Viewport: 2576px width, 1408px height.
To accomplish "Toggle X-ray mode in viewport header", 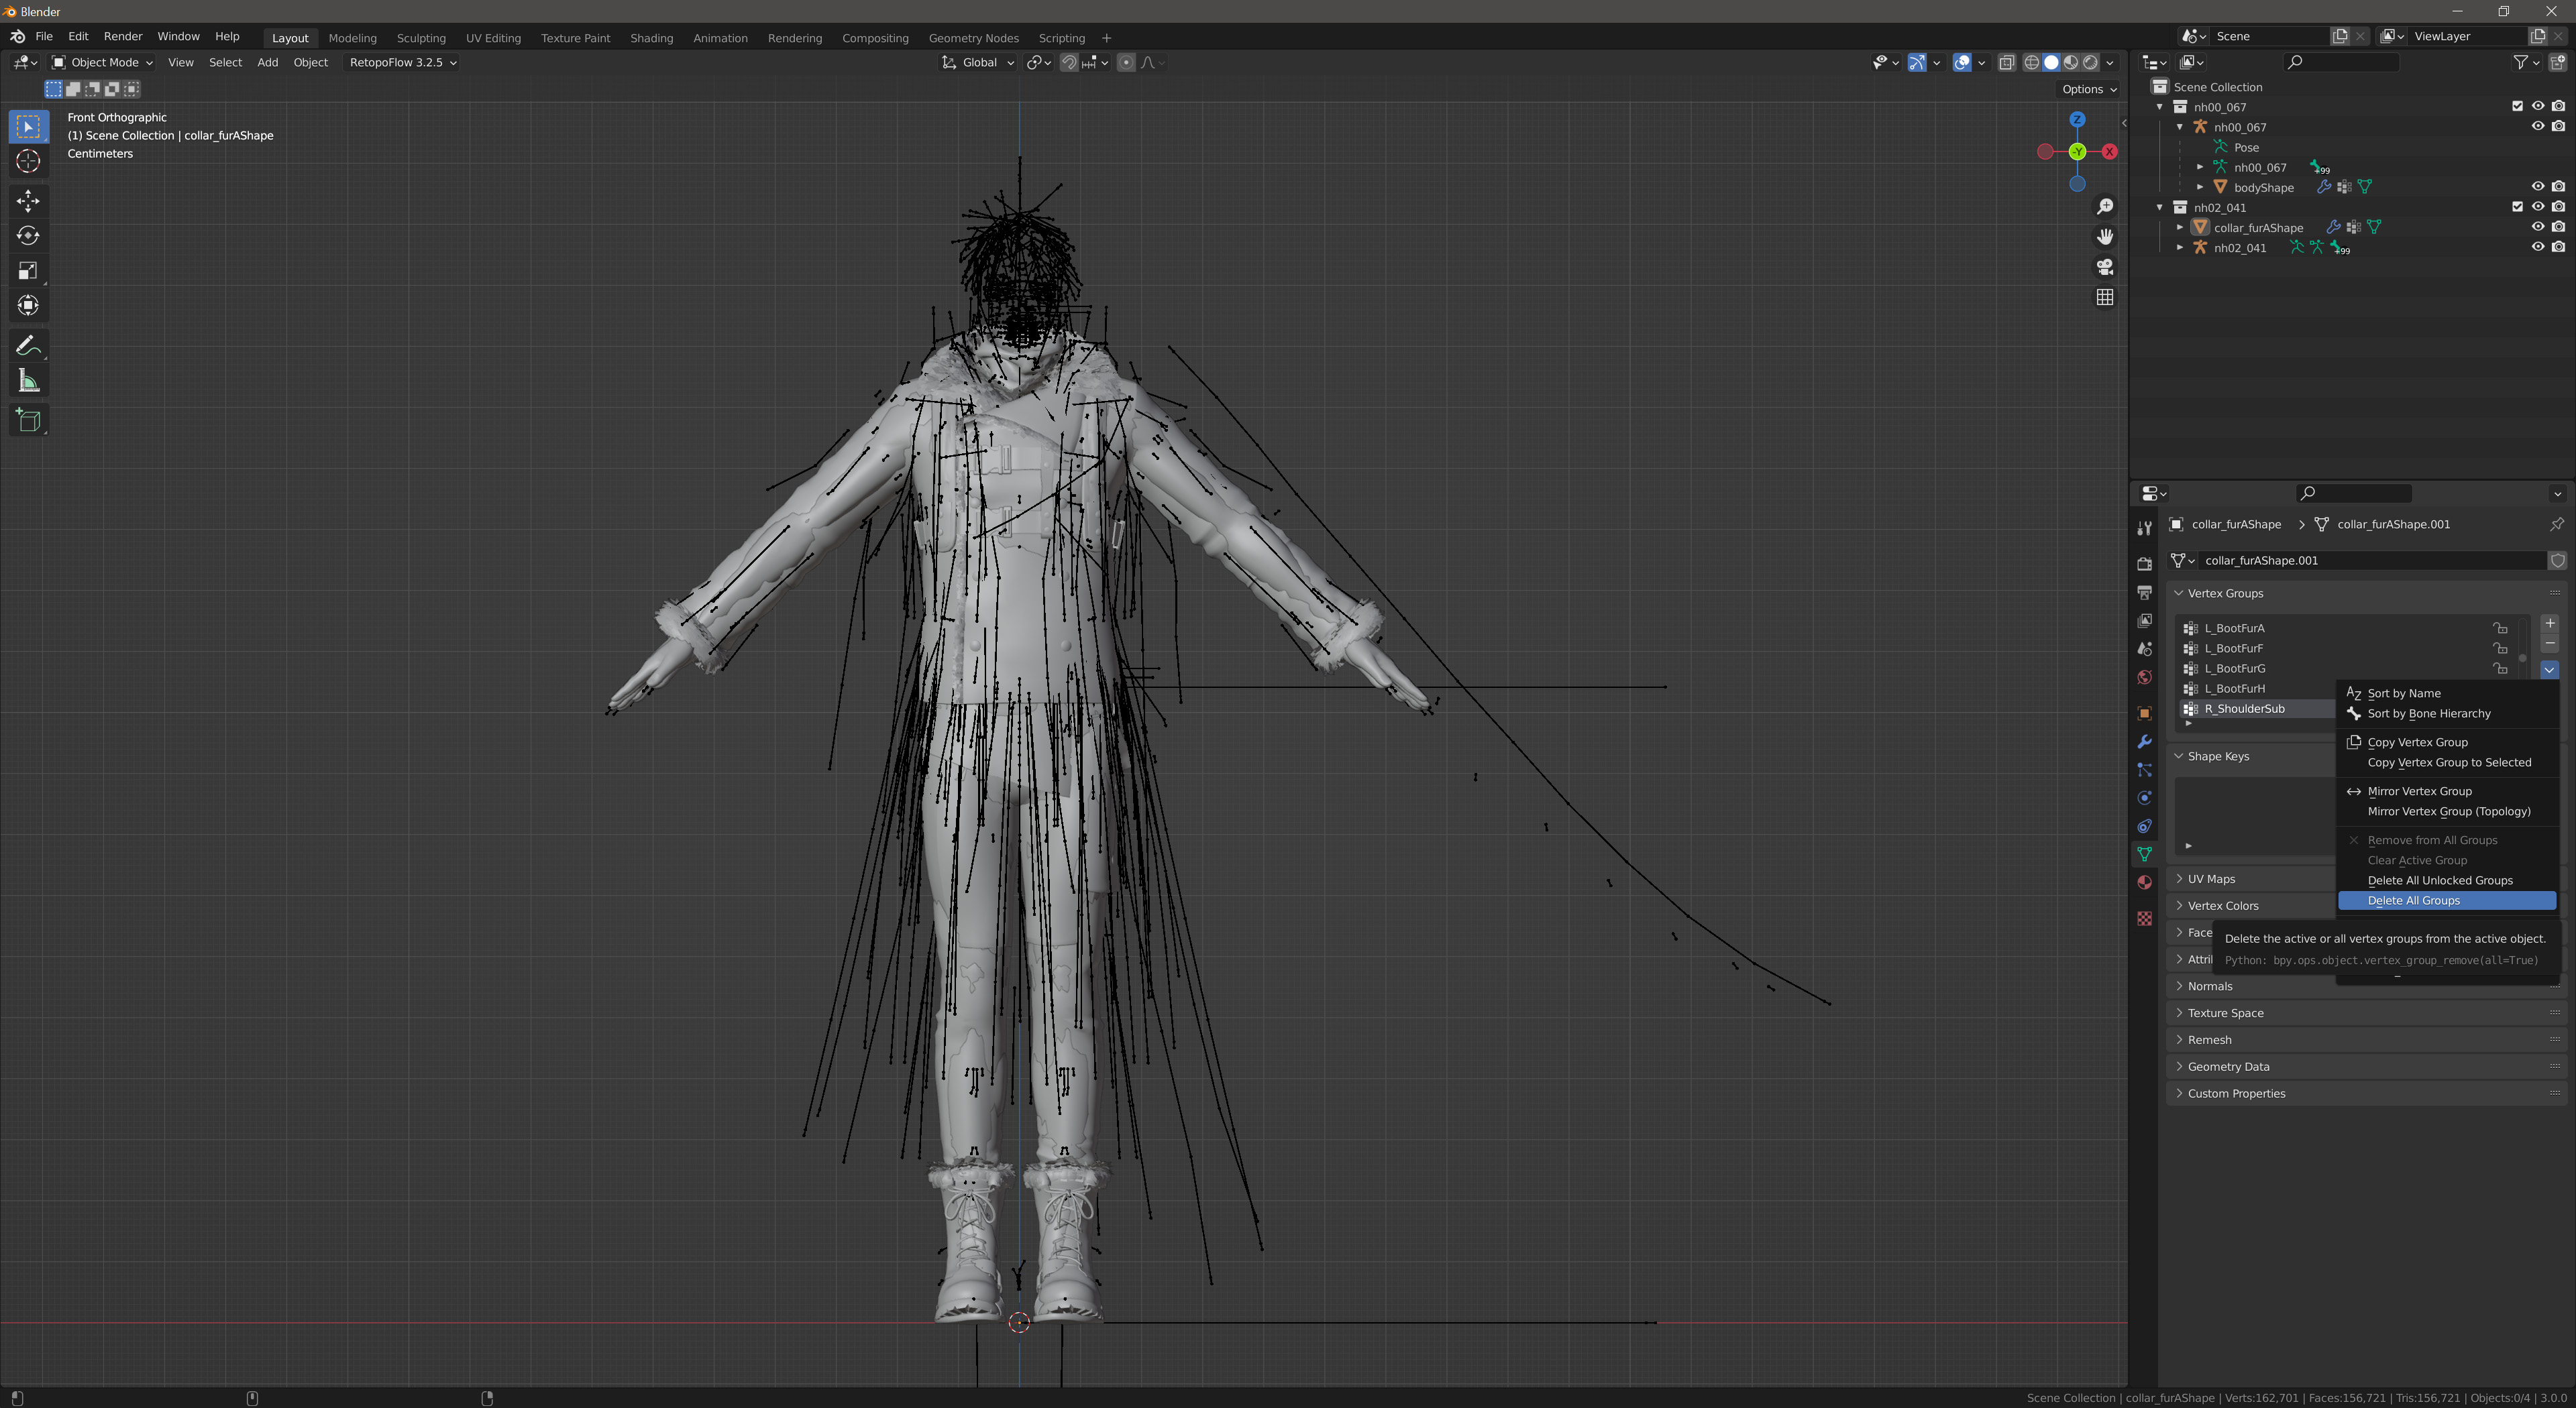I will coord(2006,62).
